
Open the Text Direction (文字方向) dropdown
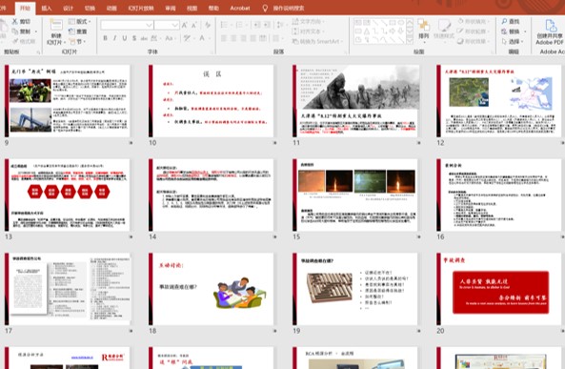tap(309, 22)
